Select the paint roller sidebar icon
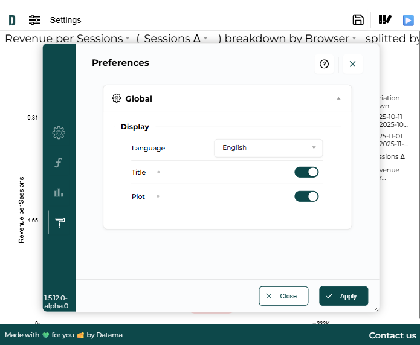This screenshot has height=345, width=420. 59,222
